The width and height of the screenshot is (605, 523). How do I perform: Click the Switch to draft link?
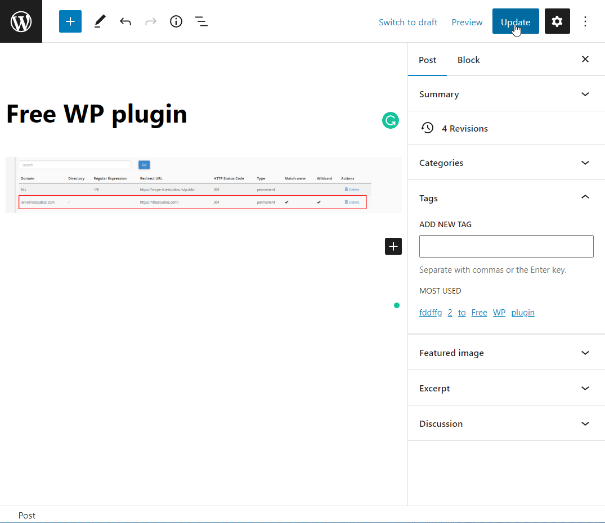click(x=408, y=22)
